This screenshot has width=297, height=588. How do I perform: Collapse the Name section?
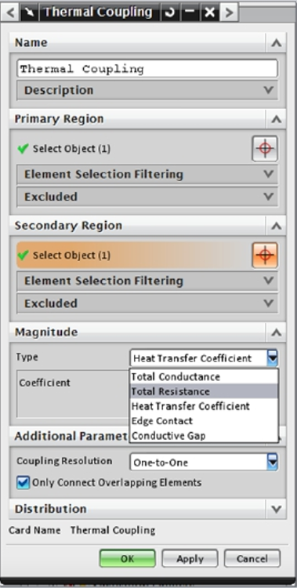[277, 43]
